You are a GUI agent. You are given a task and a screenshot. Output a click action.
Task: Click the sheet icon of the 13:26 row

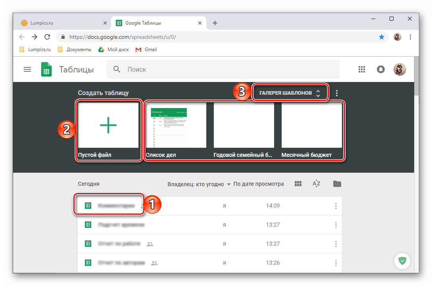88,263
